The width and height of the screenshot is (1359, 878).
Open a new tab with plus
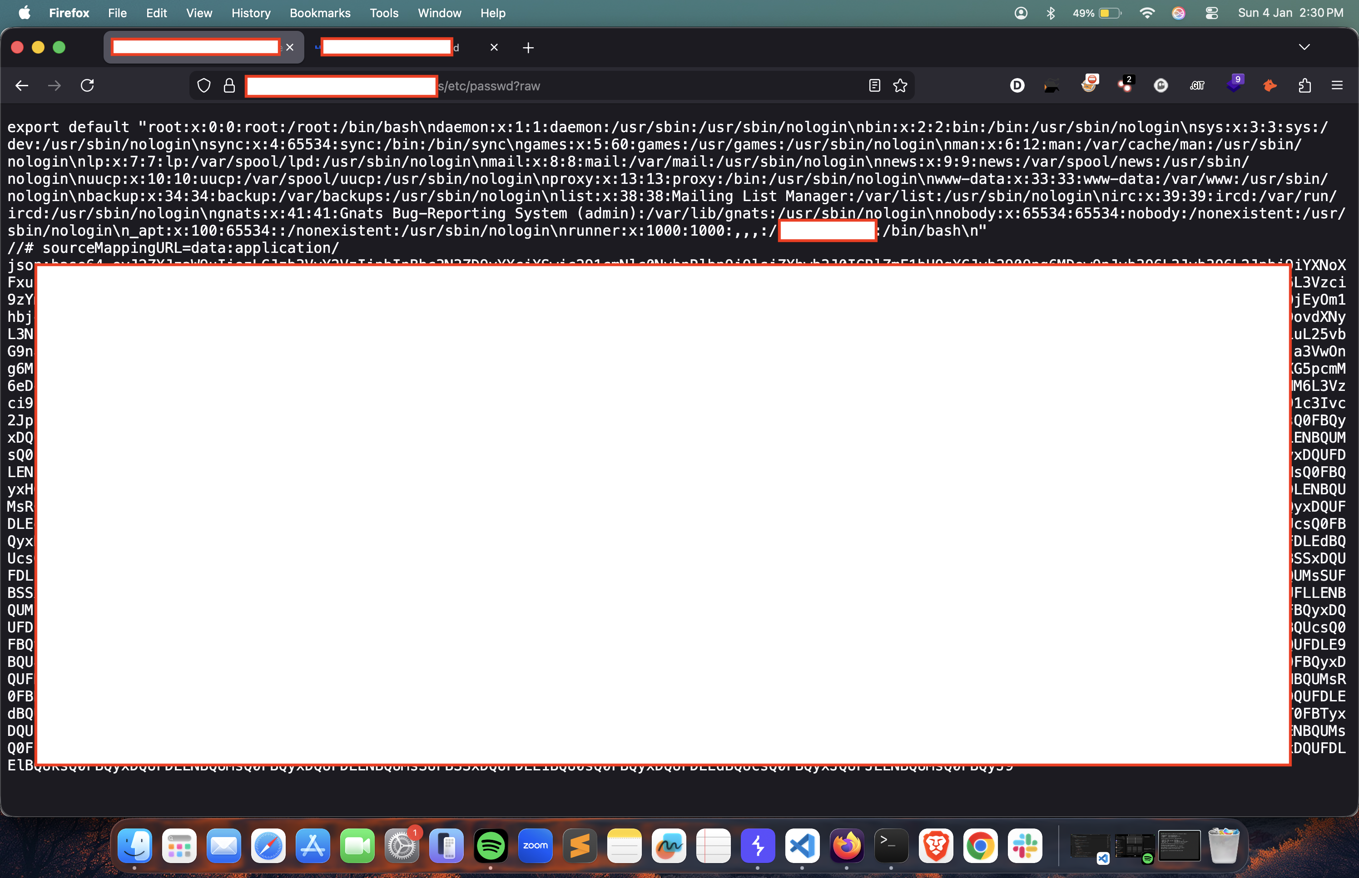[528, 48]
